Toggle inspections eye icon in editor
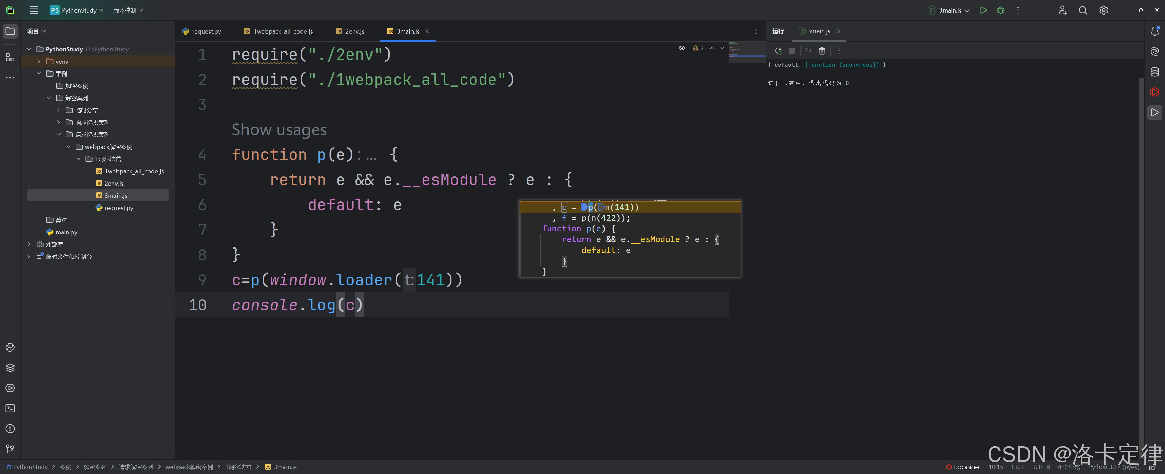1165x474 pixels. (681, 48)
